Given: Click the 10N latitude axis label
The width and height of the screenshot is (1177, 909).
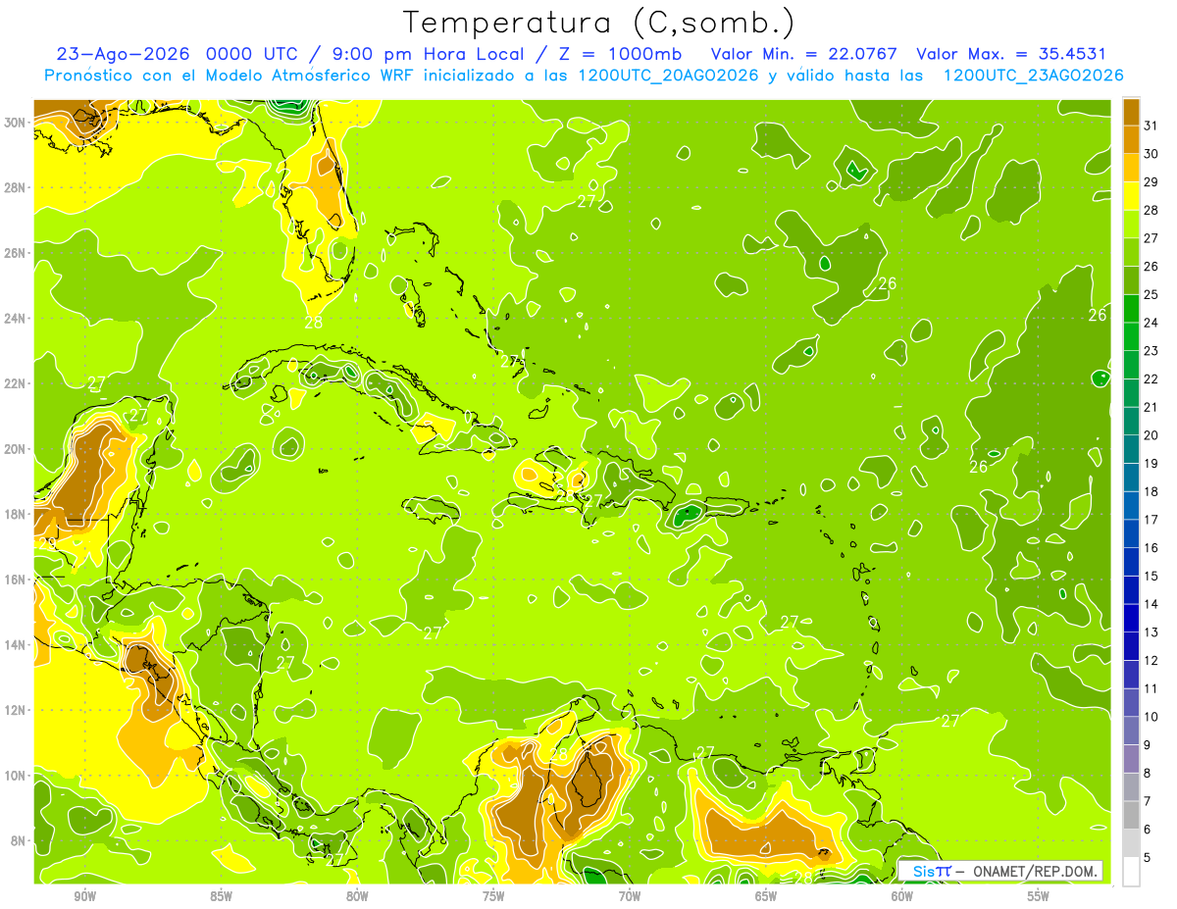Looking at the screenshot, I should pos(15,776).
